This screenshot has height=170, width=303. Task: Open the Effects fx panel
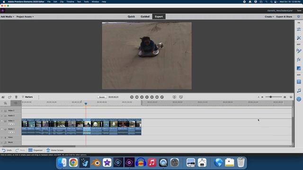[x=299, y=59]
